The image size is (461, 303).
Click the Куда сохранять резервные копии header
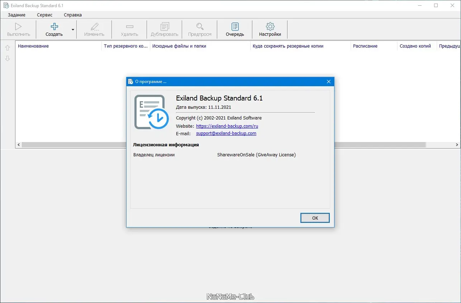click(x=301, y=46)
